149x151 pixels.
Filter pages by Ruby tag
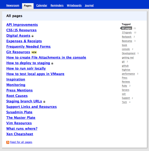pyautogui.click(x=124, y=86)
